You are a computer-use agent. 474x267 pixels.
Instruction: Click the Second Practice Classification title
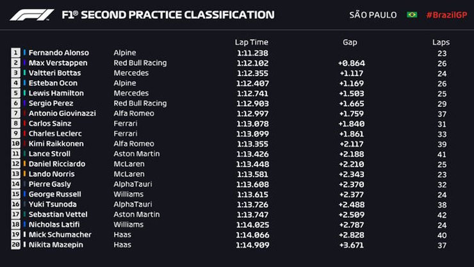coord(168,15)
